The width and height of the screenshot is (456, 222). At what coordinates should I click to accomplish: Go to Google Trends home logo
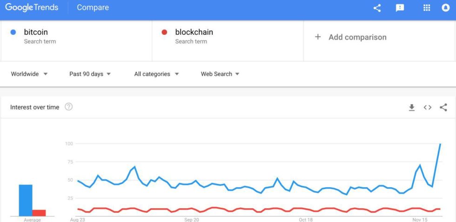(32, 7)
